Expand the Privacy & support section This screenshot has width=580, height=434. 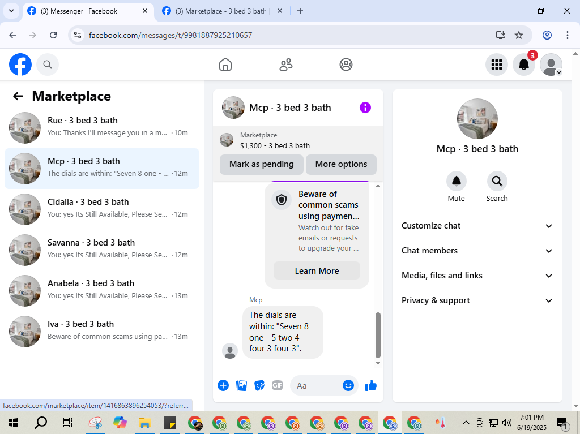click(x=477, y=300)
